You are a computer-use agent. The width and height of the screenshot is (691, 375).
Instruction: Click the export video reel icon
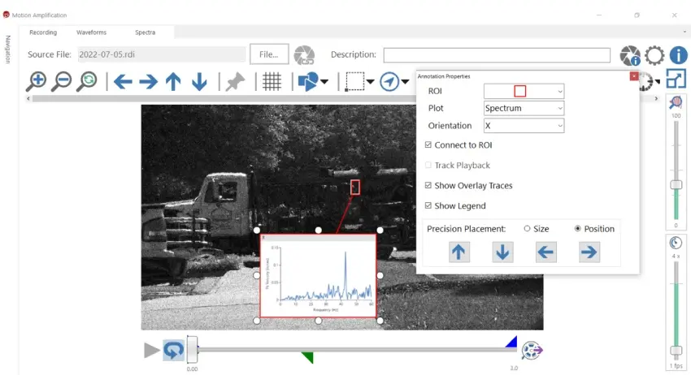[532, 351]
